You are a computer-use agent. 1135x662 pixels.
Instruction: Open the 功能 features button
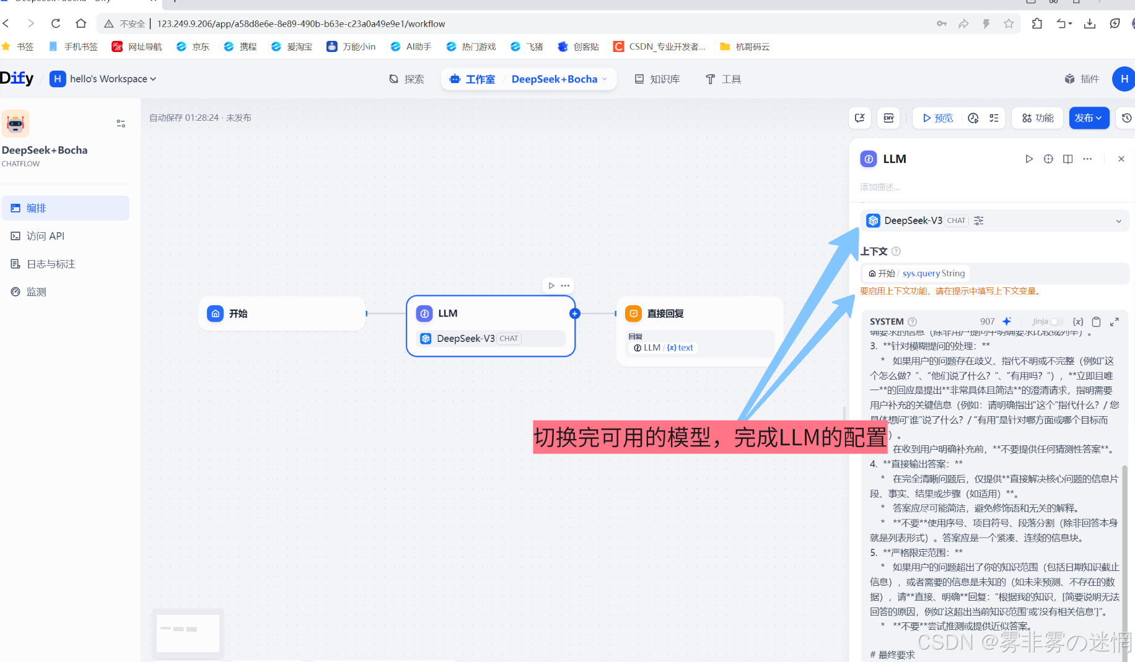point(1038,118)
